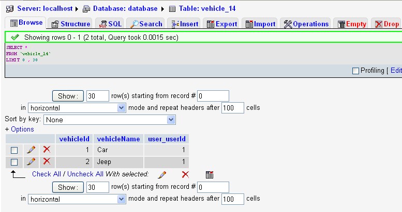Edit selected rows pencil icon
The height and width of the screenshot is (212, 402).
162,175
